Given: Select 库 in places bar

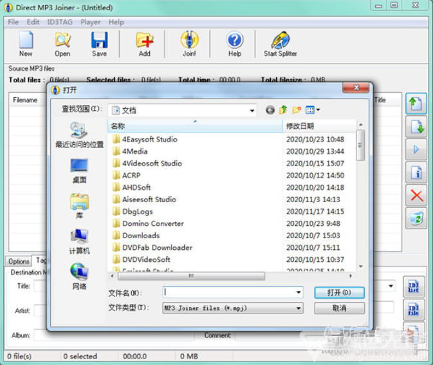Looking at the screenshot, I should (x=80, y=206).
